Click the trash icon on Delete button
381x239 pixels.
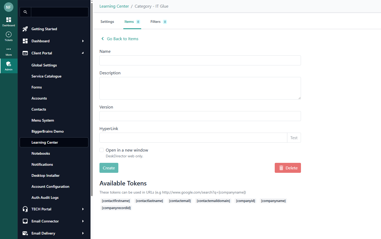(281, 168)
